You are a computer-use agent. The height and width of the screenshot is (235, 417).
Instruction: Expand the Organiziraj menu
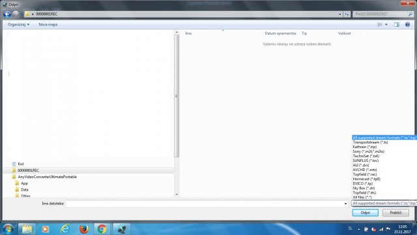[x=18, y=25]
